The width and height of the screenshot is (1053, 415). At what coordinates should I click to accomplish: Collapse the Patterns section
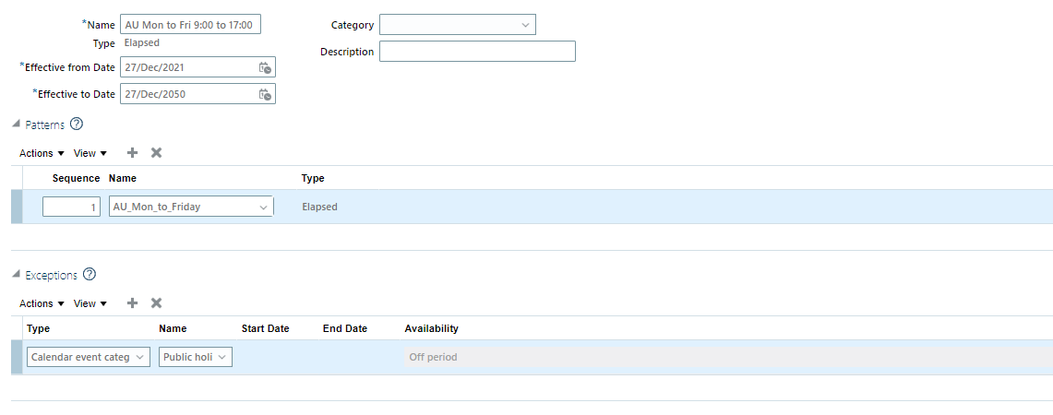(16, 125)
